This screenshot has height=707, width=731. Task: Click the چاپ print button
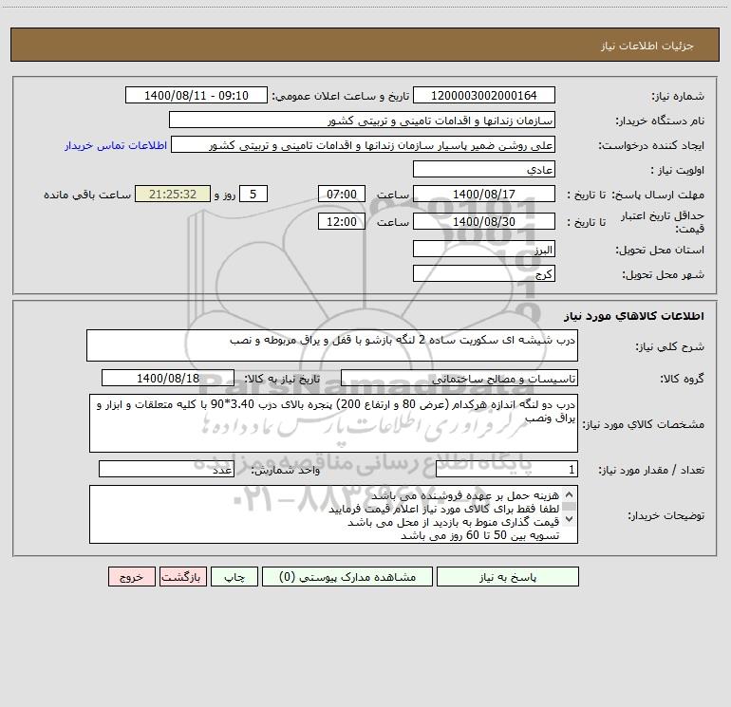pos(234,577)
